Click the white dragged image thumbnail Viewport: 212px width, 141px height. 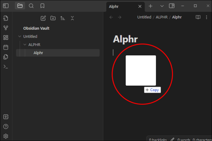point(141,70)
